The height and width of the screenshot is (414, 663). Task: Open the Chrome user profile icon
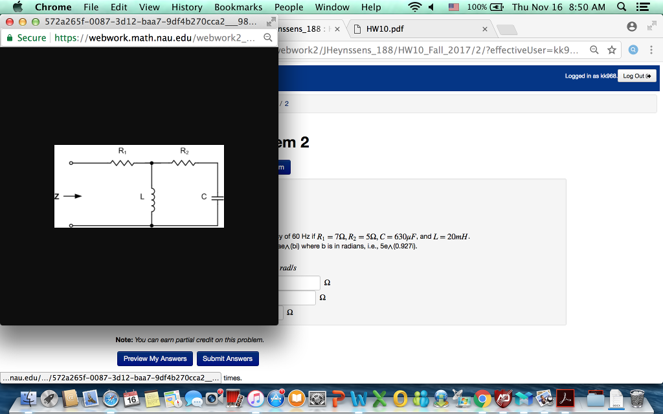point(633,27)
